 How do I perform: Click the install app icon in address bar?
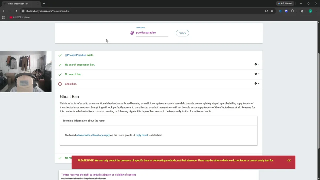click(x=266, y=11)
